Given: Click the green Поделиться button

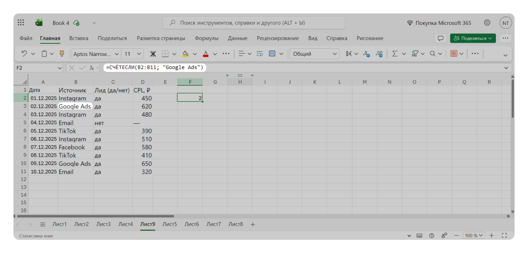Looking at the screenshot, I should 473,38.
